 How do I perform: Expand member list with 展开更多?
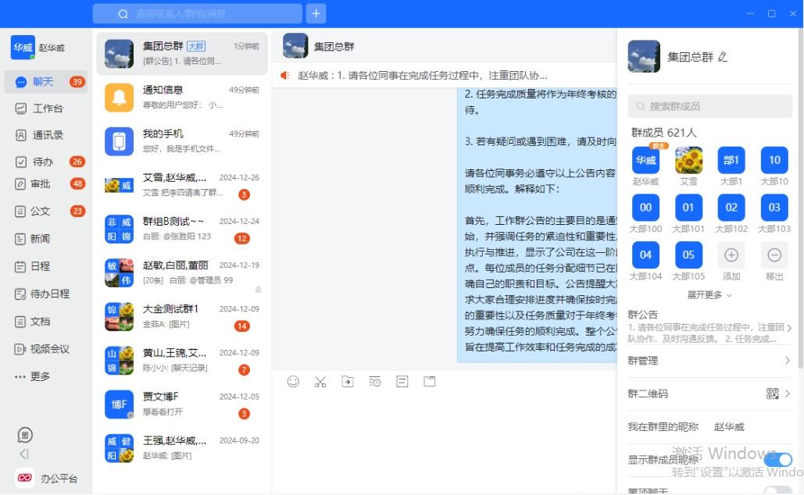(x=709, y=295)
